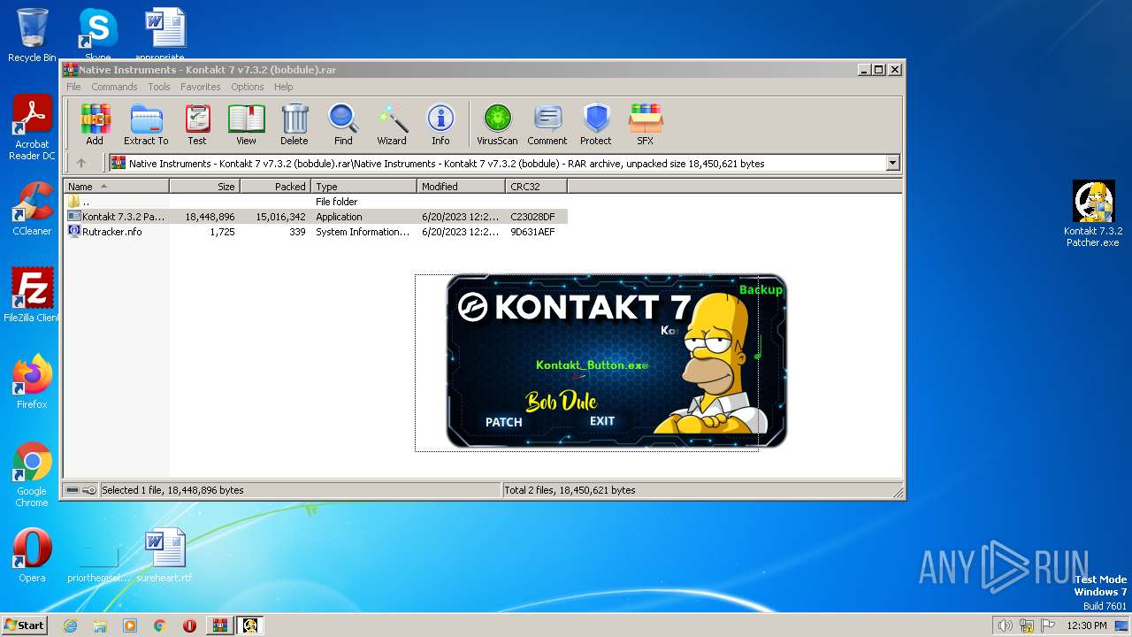Launch the Wizard wand tool

392,124
